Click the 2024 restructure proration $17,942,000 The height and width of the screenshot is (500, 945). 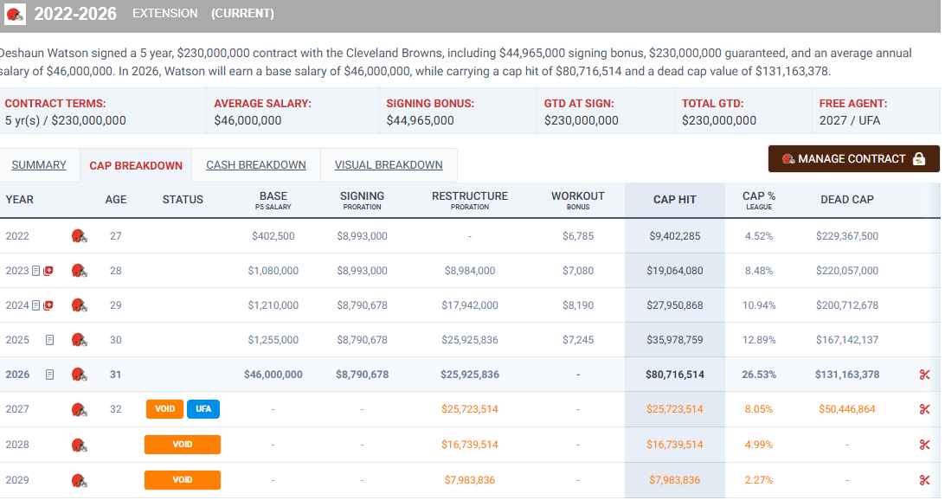(470, 305)
